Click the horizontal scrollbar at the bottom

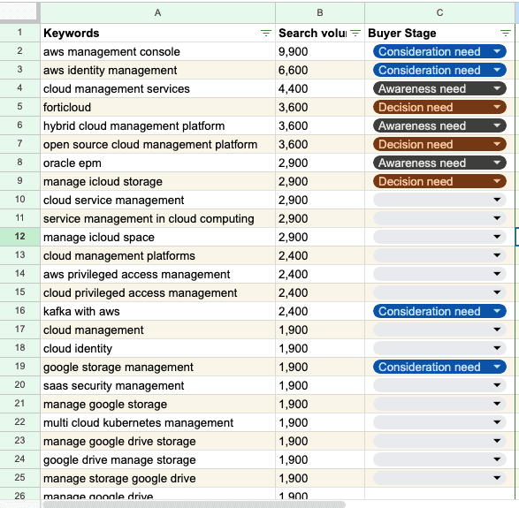coord(194,504)
